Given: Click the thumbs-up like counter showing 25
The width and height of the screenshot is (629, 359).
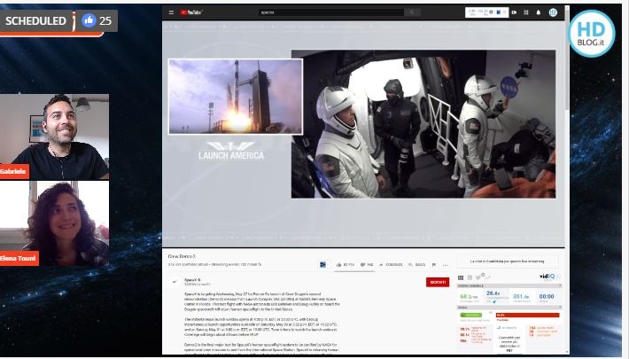Looking at the screenshot, I should (x=97, y=20).
